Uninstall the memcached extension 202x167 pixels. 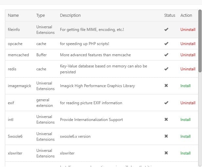188,55
